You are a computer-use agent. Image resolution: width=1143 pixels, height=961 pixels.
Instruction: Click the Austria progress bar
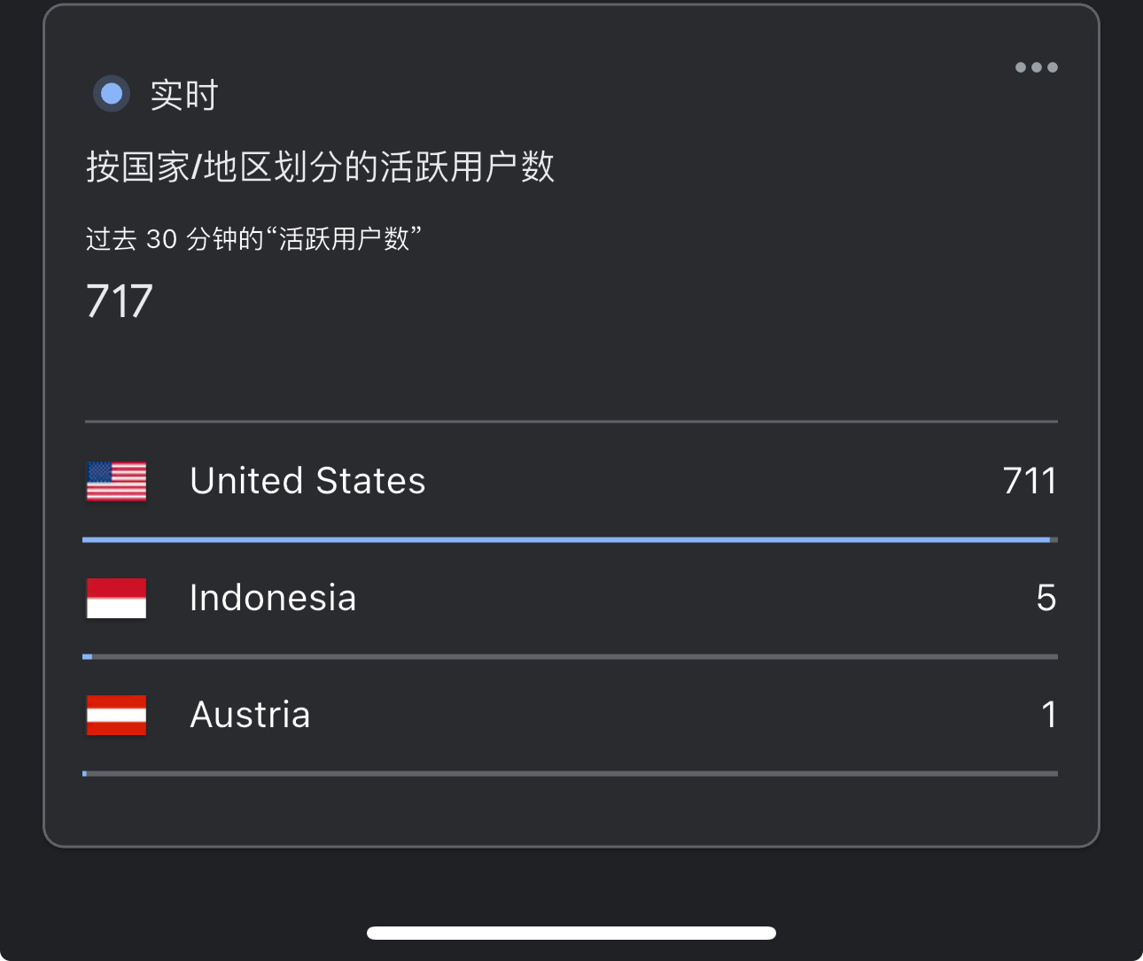tap(571, 773)
